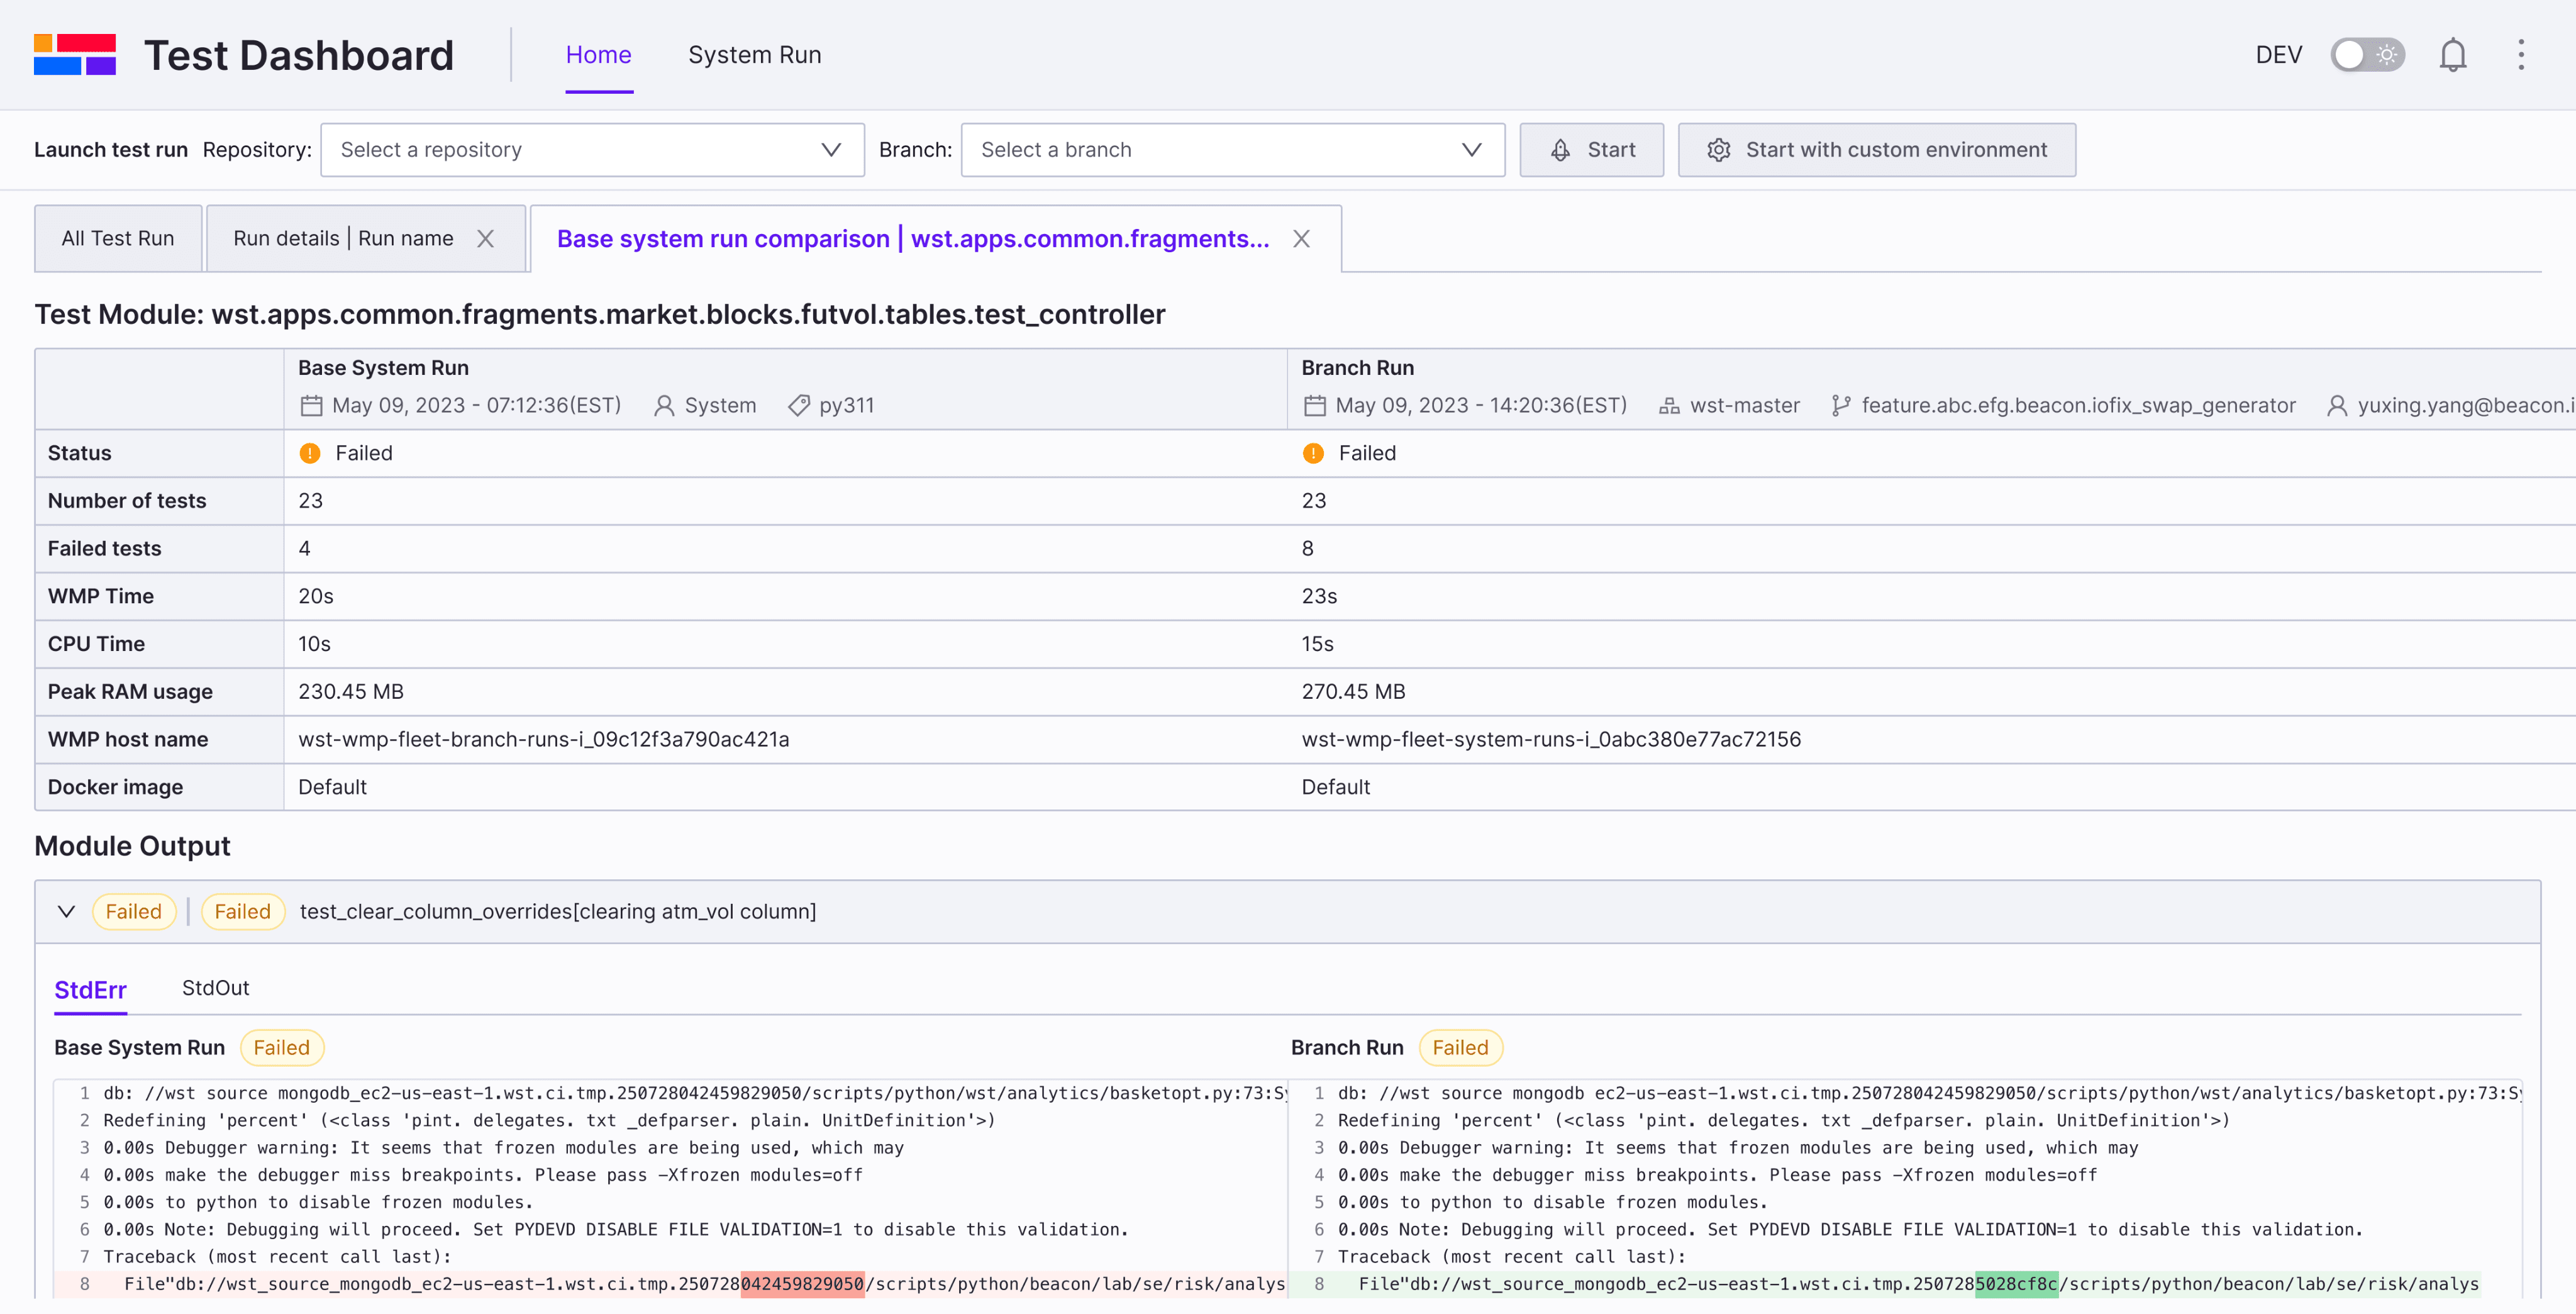
Task: Click Base System Run failed status icon
Action: pyautogui.click(x=310, y=454)
